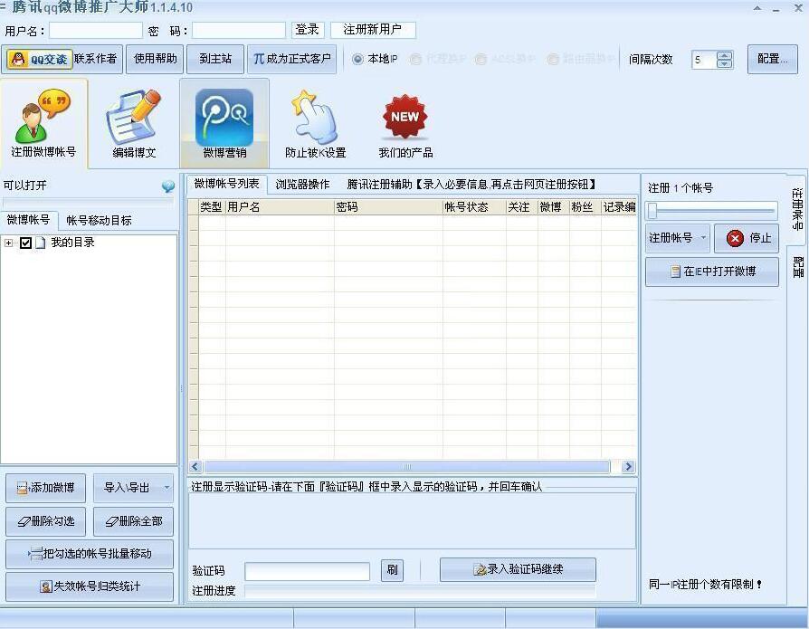Click the 微博 column header
809x629 pixels.
(554, 207)
